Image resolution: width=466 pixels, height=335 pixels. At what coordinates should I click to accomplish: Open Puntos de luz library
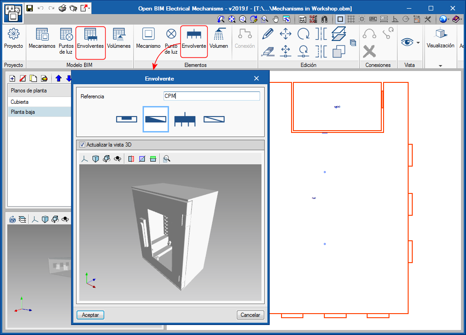click(x=66, y=41)
